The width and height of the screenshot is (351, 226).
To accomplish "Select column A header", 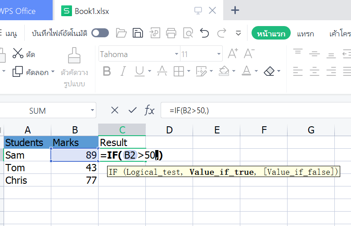I will [x=27, y=130].
